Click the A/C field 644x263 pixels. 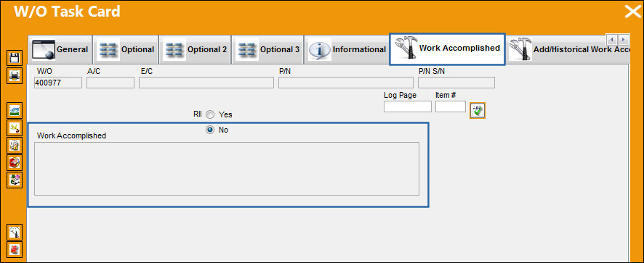(x=110, y=83)
